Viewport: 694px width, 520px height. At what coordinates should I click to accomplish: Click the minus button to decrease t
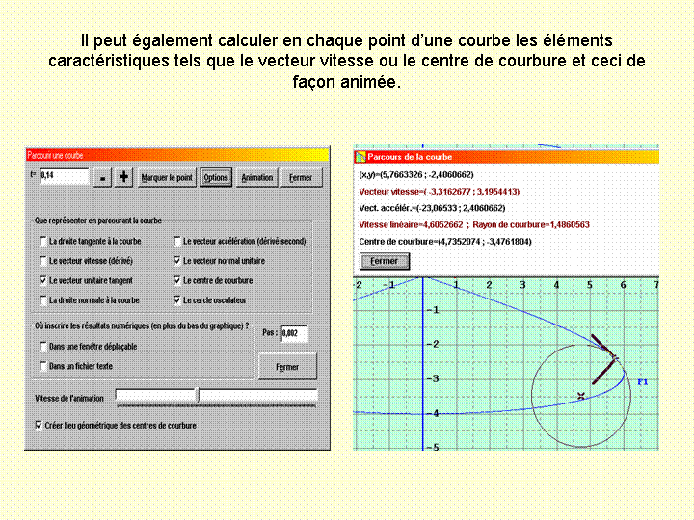pos(102,177)
